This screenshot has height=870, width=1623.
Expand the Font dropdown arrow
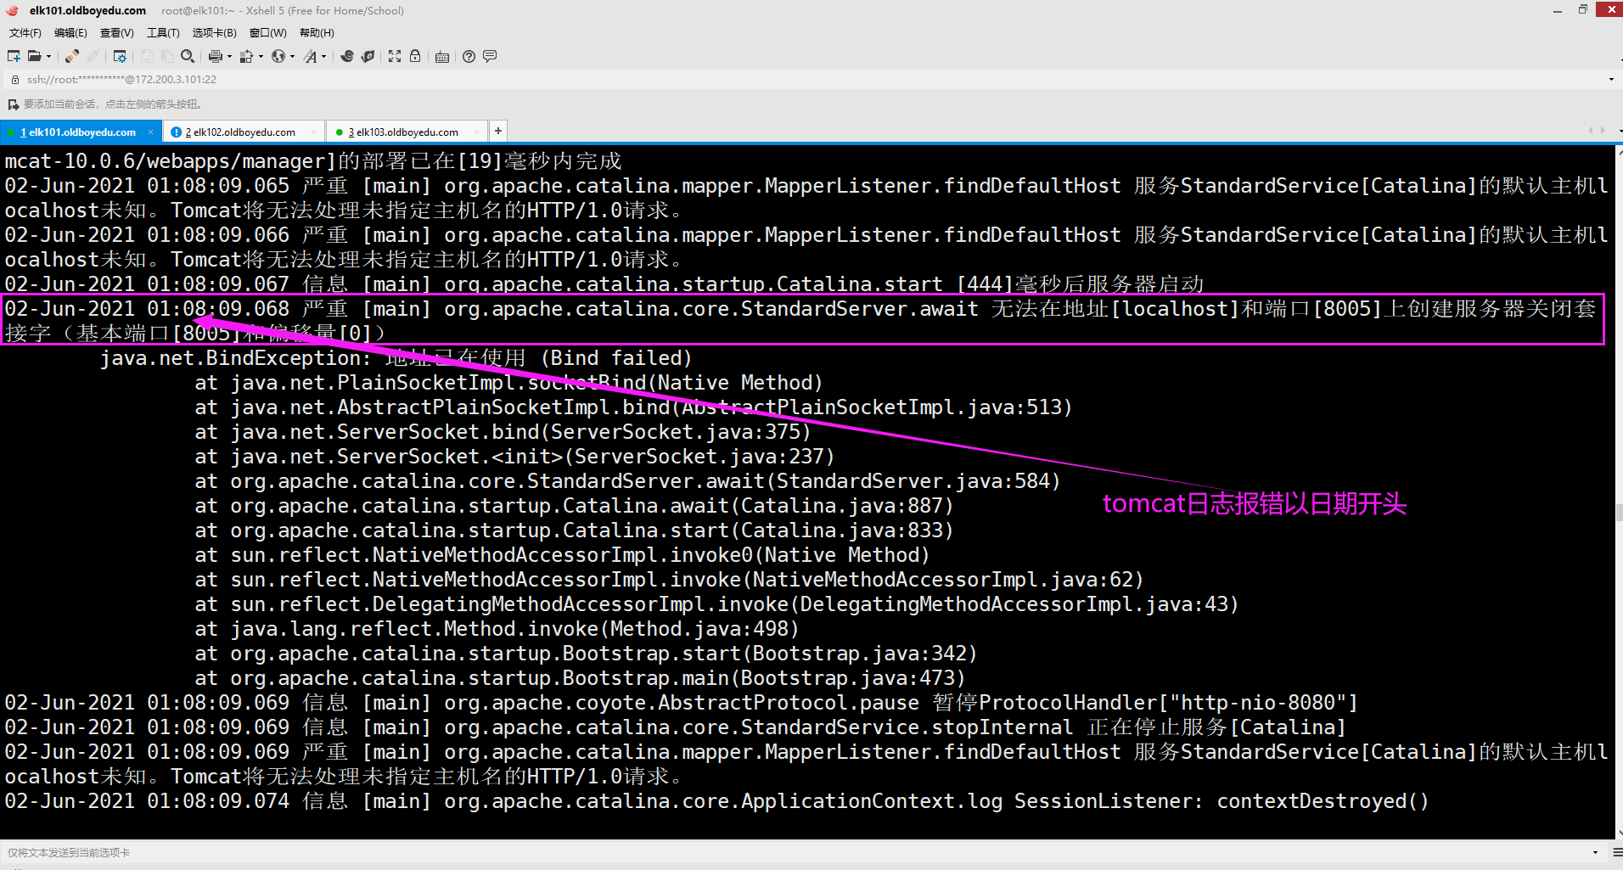323,57
